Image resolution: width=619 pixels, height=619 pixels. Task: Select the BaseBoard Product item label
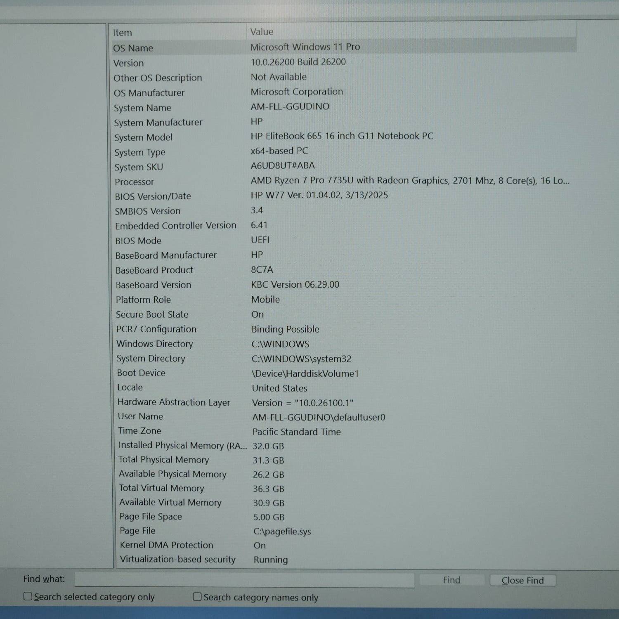coord(154,270)
